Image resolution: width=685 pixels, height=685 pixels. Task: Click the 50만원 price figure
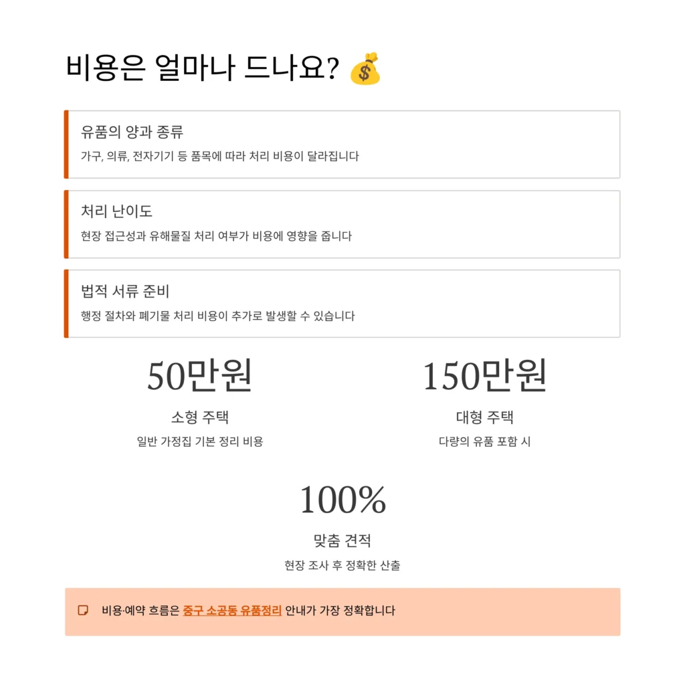coord(199,376)
